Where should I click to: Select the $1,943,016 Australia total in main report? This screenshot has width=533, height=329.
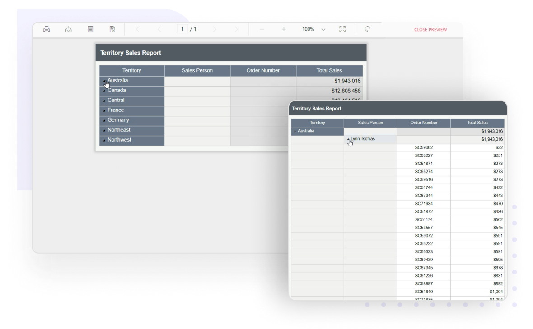point(347,81)
